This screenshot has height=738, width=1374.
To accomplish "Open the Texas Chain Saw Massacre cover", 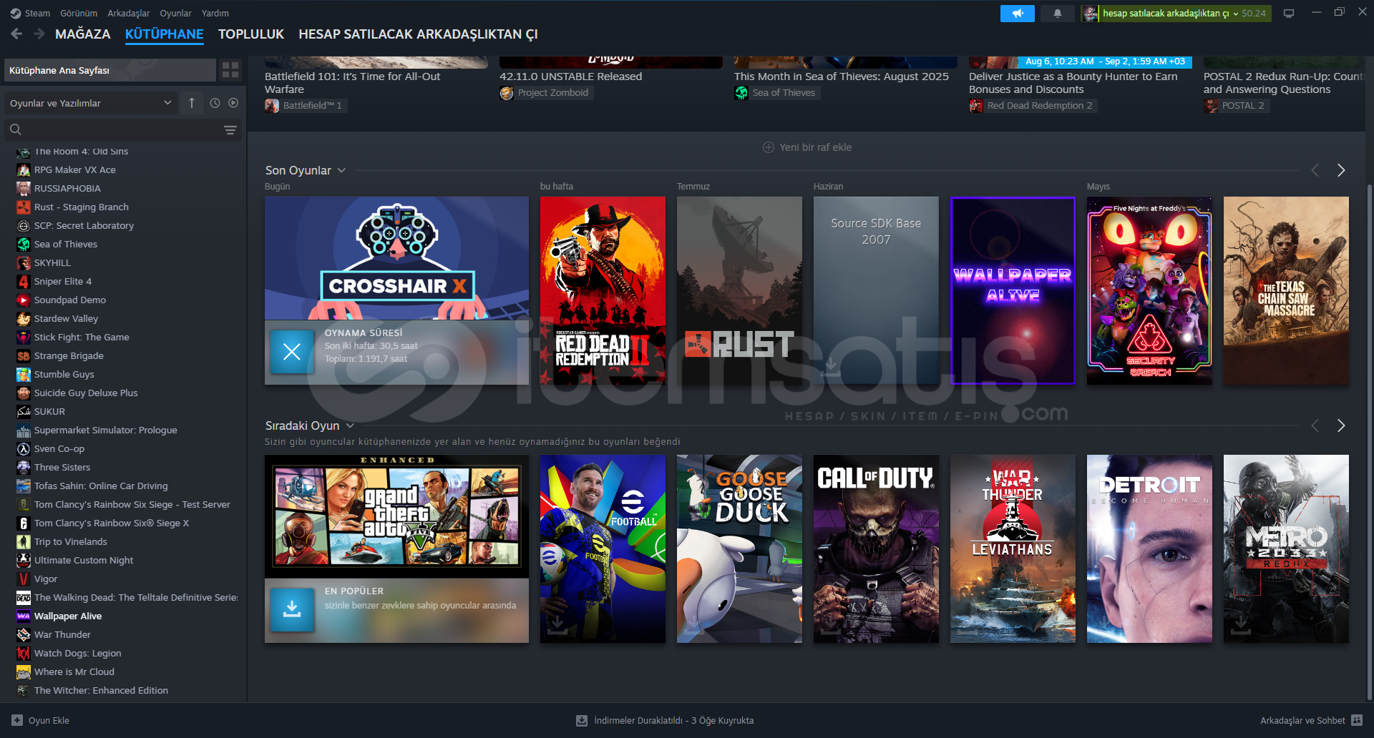I will click(1286, 290).
